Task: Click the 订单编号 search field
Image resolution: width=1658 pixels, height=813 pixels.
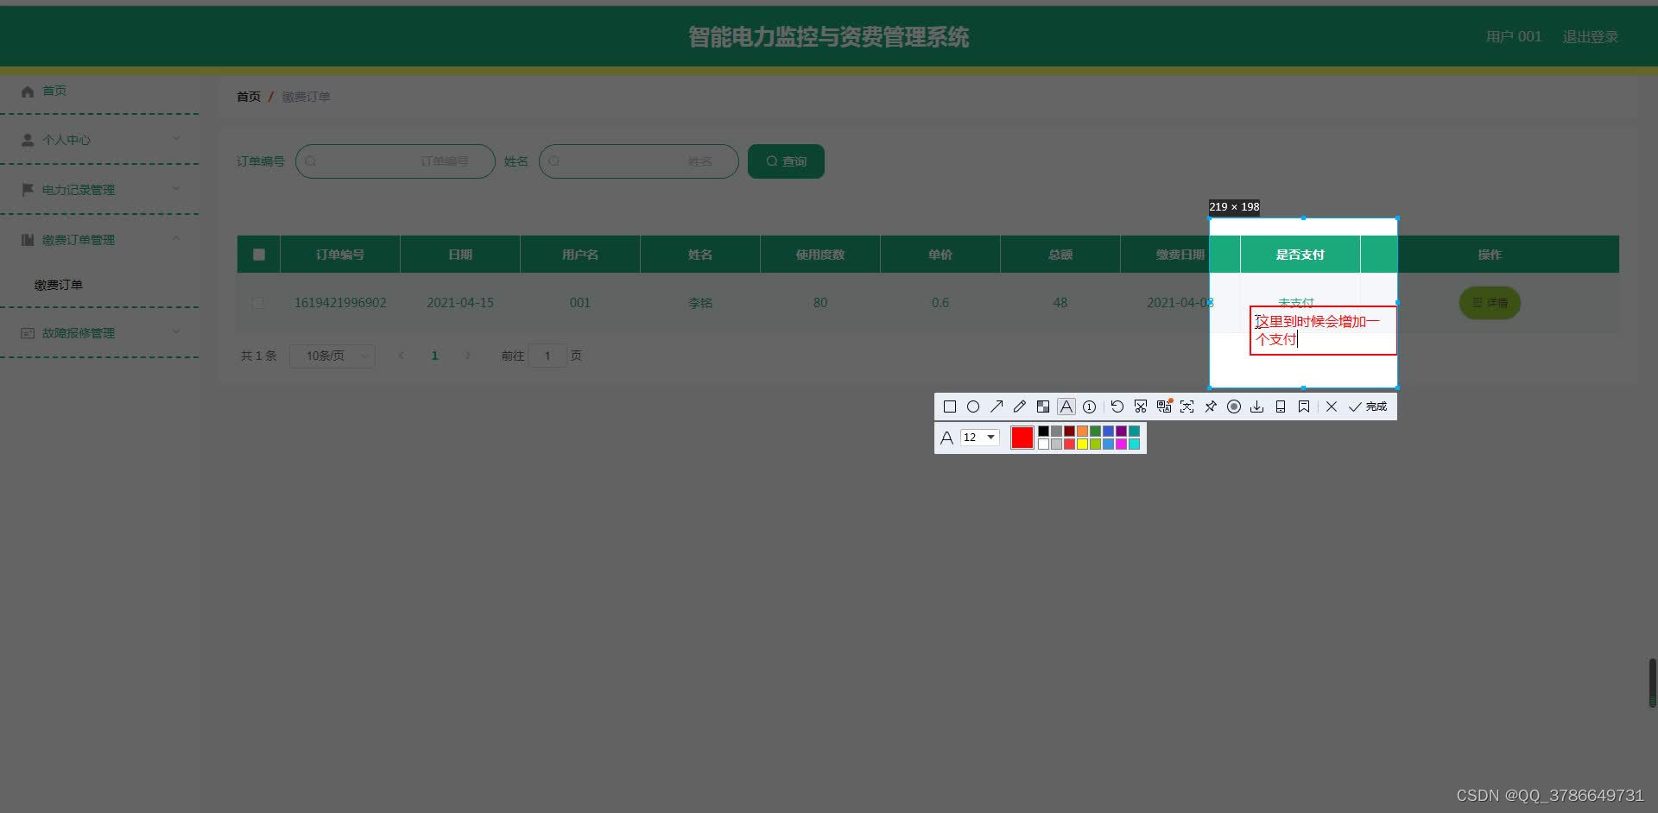Action: tap(396, 161)
